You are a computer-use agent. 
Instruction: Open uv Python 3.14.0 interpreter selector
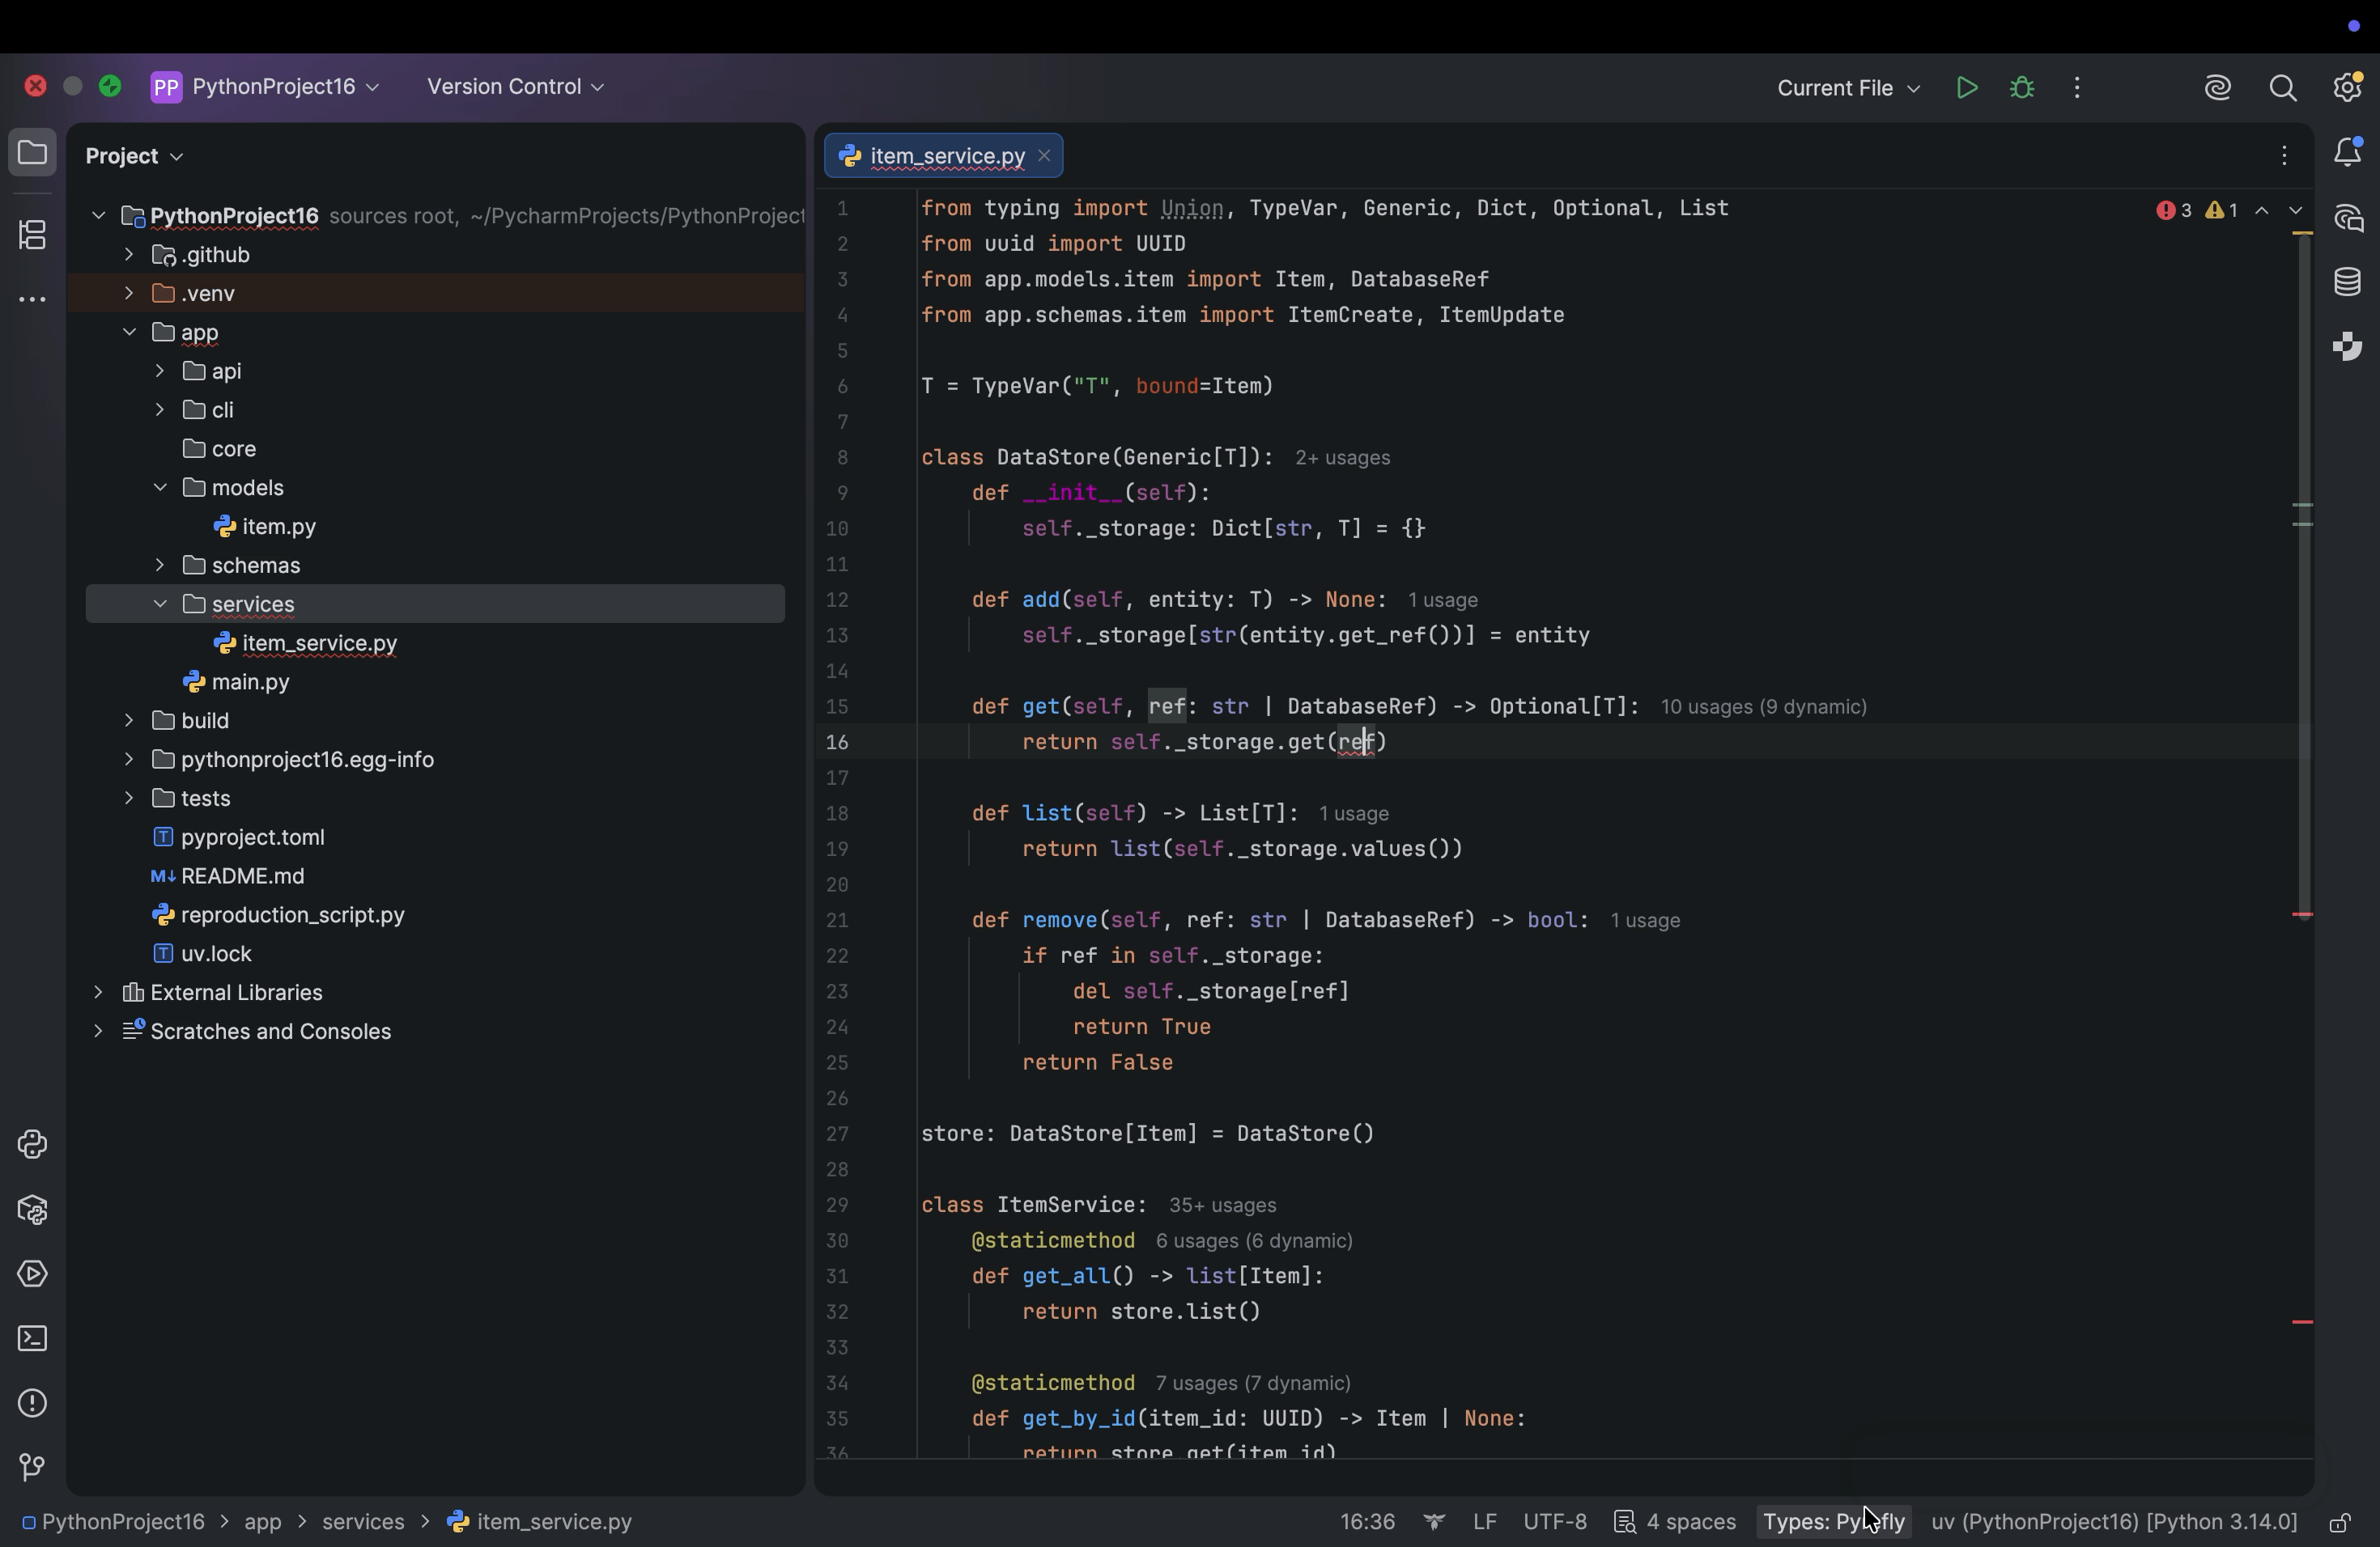pos(2114,1522)
